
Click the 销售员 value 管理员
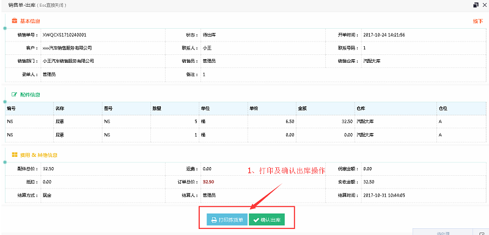(209, 61)
